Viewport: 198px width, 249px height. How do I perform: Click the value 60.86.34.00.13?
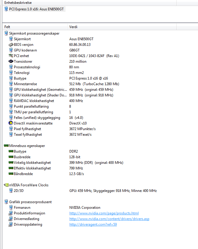[80, 45]
